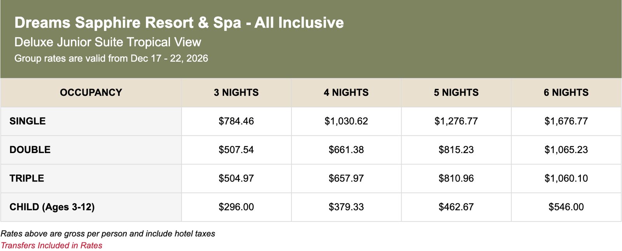This screenshot has width=622, height=251.
Task: Click the TRIPLE occupancy row label
Action: coord(27,178)
